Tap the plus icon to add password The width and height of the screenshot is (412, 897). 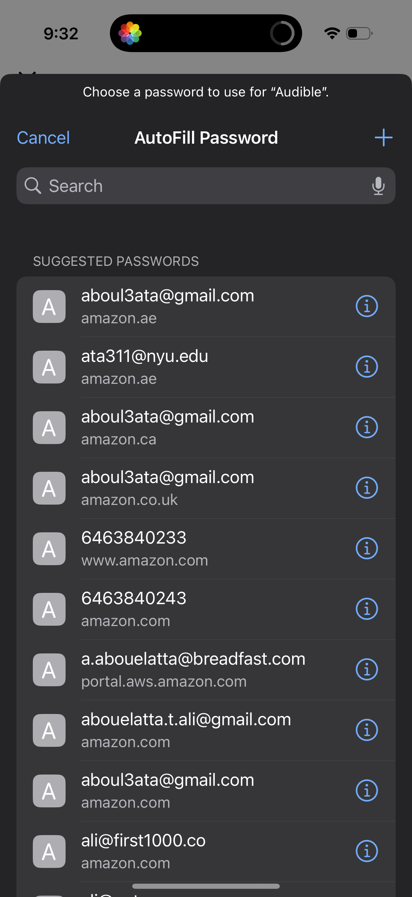click(383, 138)
